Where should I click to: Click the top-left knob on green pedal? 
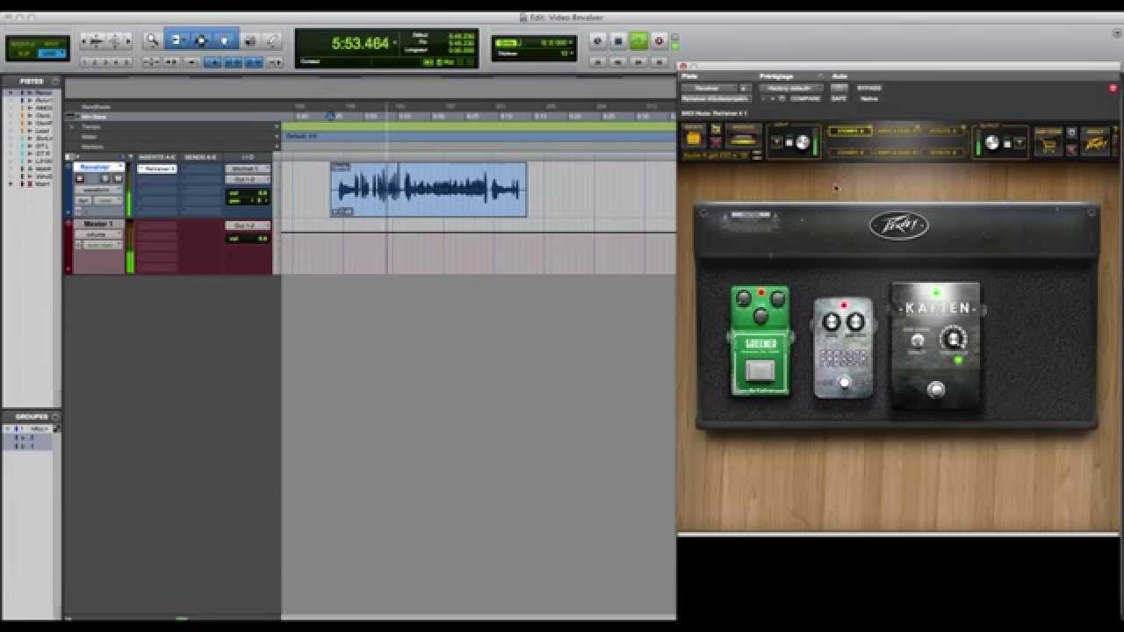coord(744,299)
